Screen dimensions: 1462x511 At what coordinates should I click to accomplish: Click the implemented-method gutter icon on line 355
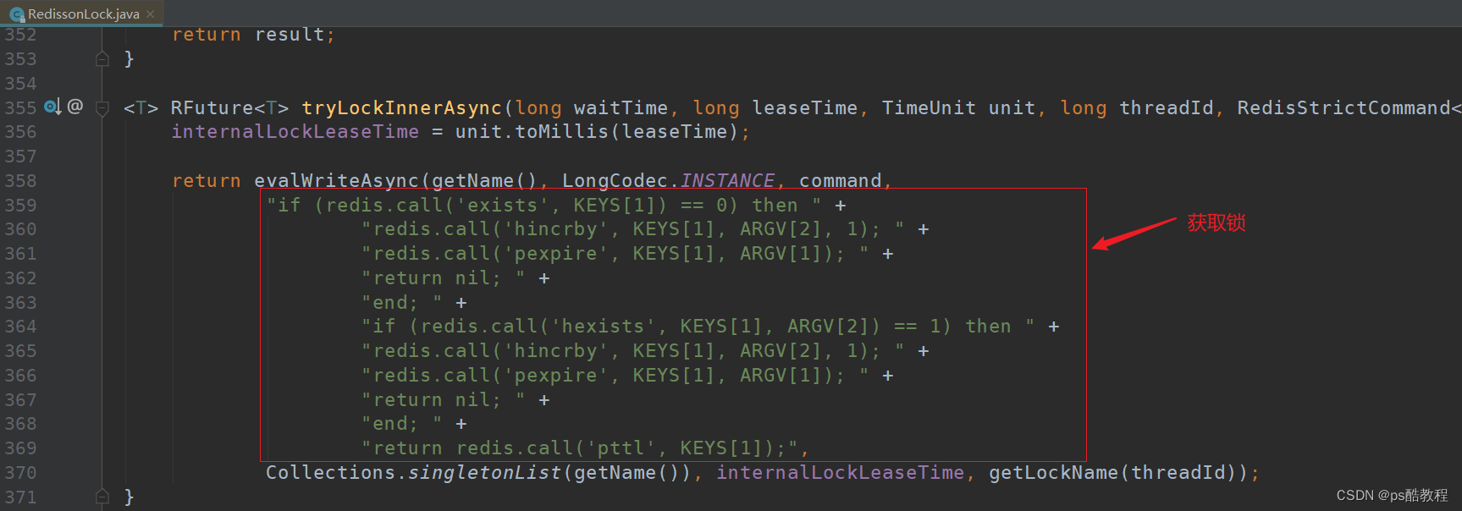(52, 107)
